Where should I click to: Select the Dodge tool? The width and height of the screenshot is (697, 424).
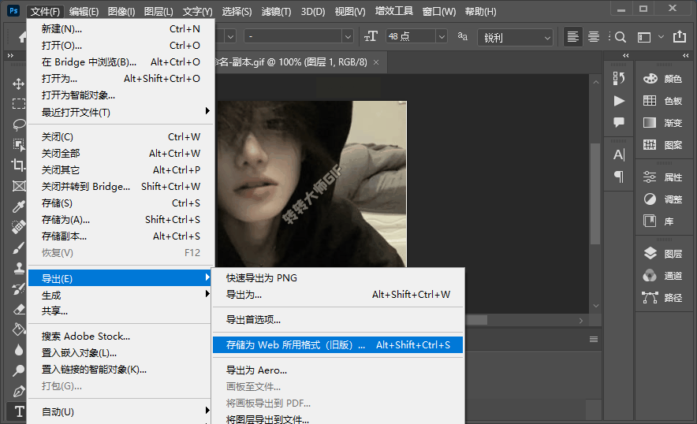click(x=18, y=370)
